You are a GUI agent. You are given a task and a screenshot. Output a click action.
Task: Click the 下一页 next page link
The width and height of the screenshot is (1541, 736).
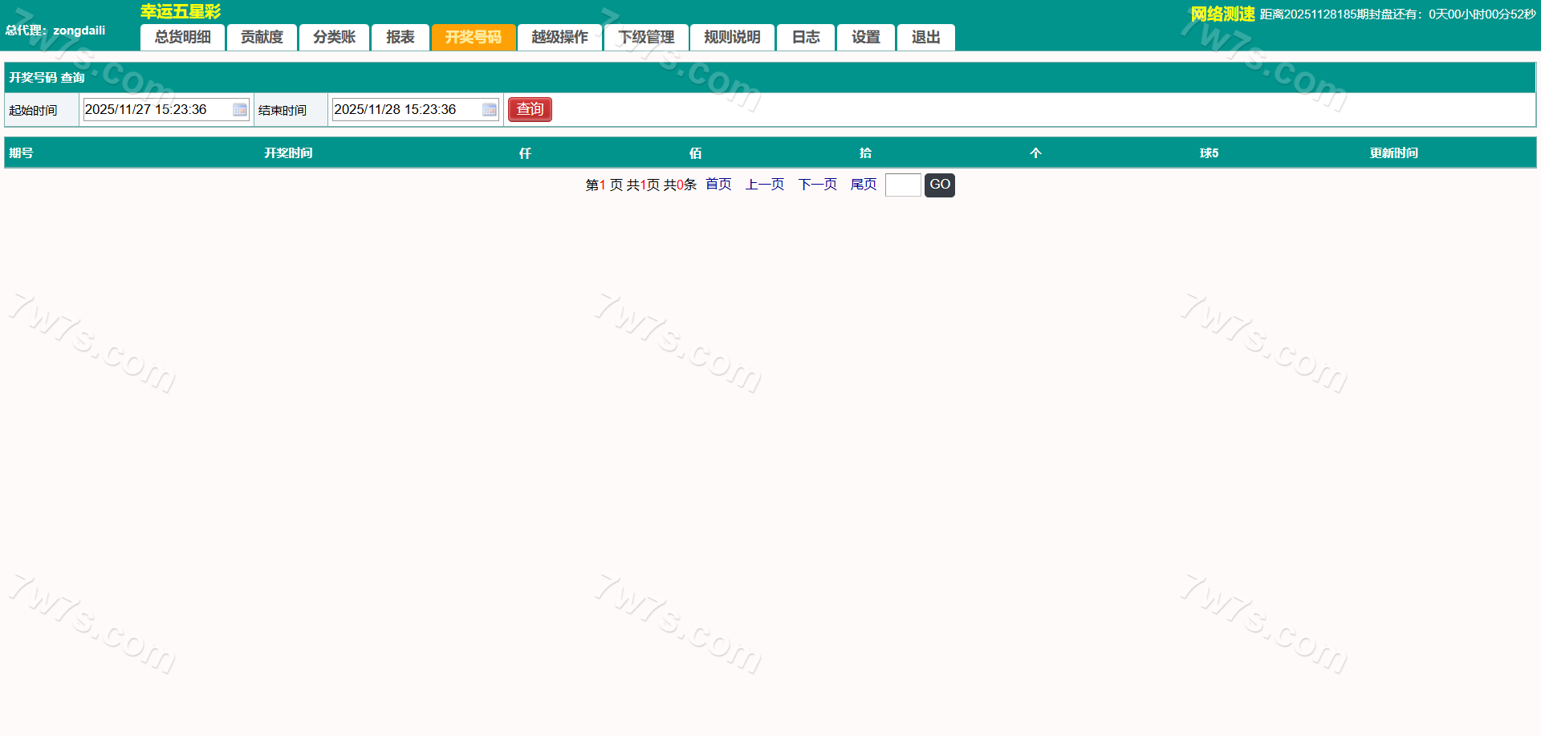click(817, 185)
